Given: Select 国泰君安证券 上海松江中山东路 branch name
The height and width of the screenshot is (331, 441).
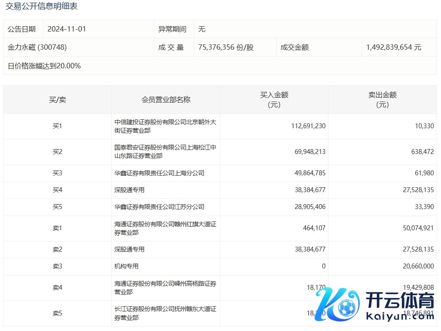Looking at the screenshot, I should click(165, 152).
